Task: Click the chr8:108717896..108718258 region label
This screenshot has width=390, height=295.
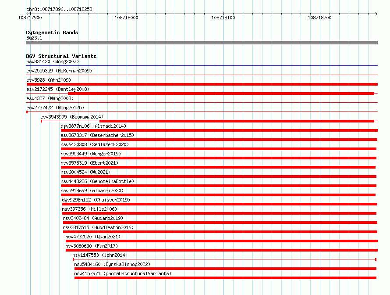Action: (x=59, y=9)
